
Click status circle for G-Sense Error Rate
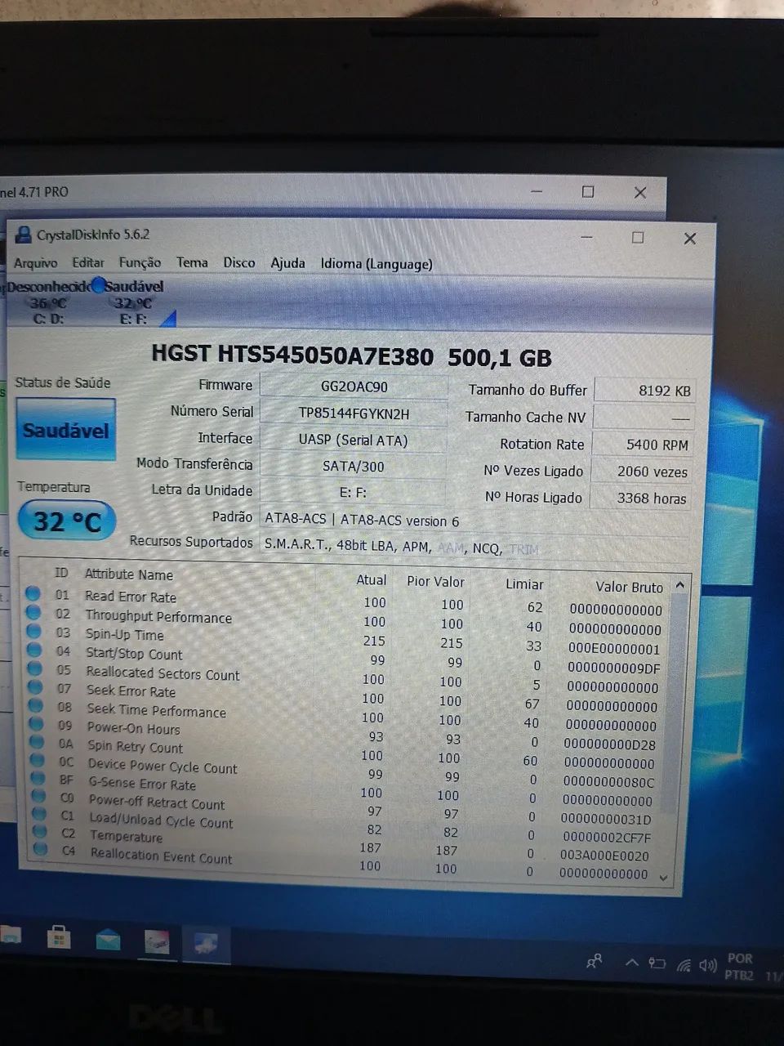click(38, 777)
